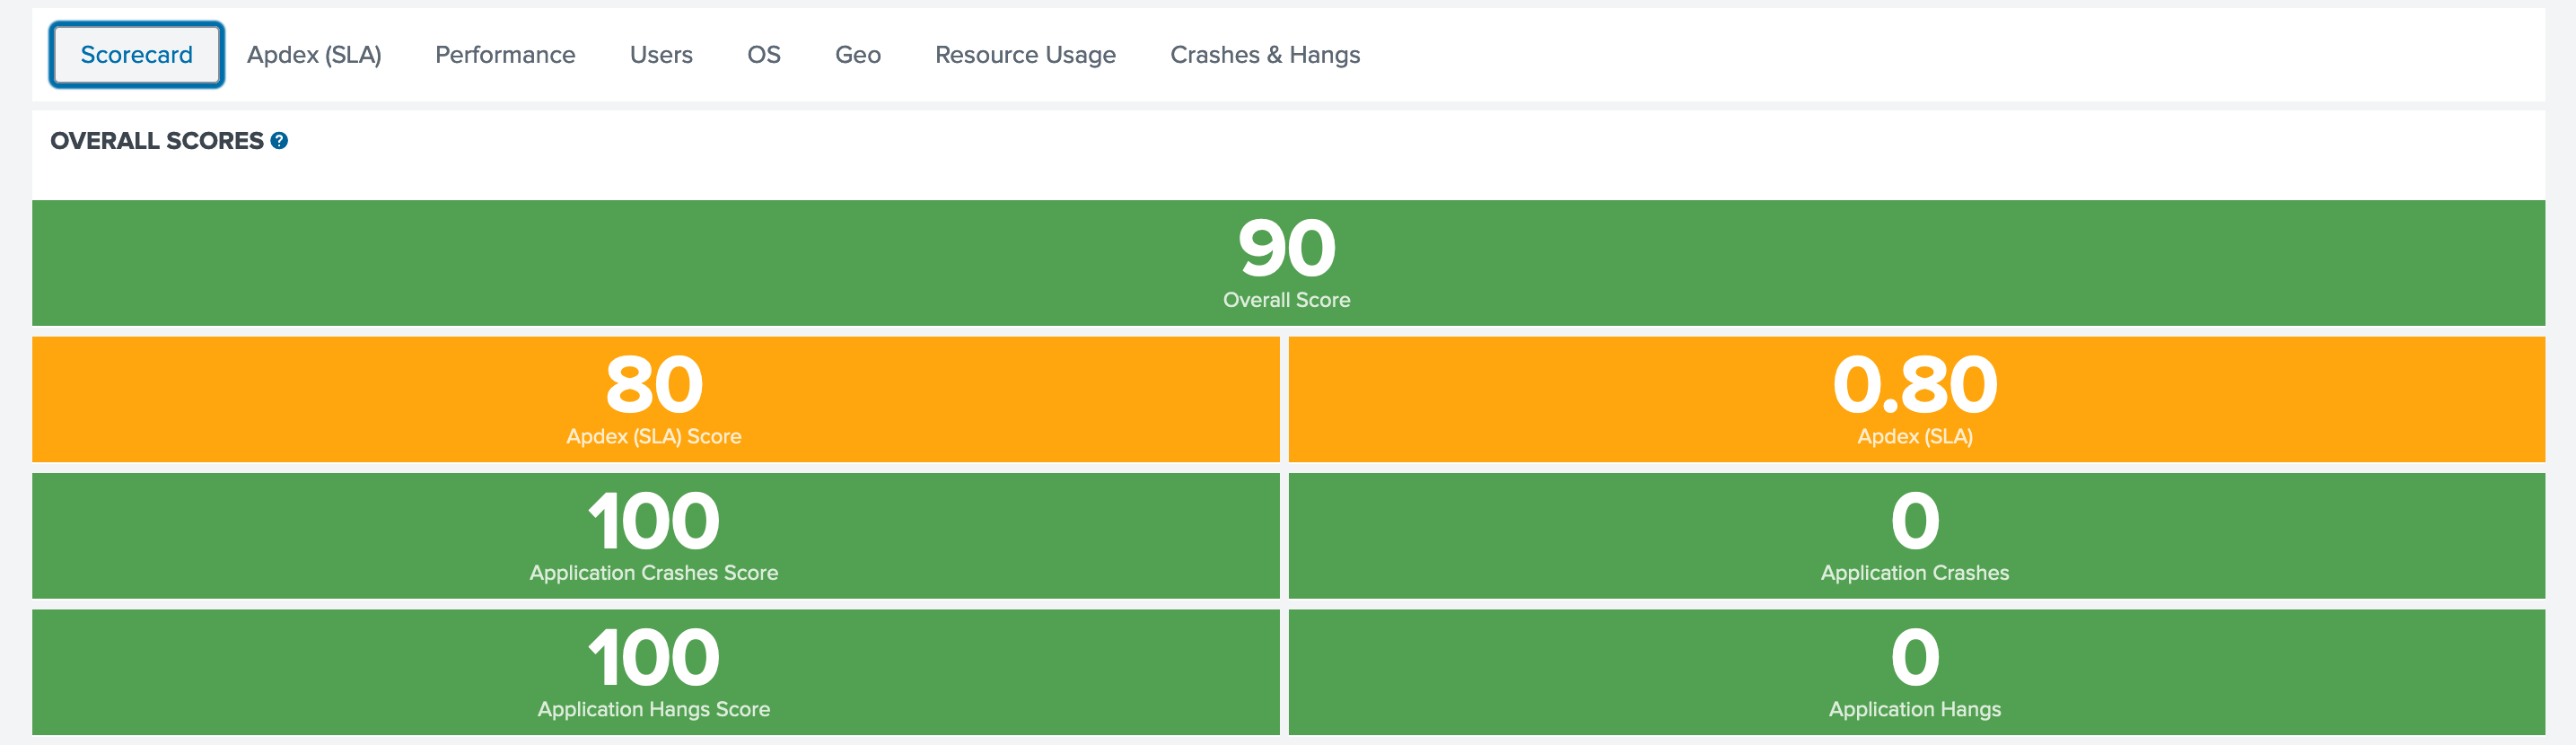
Task: Click the help icon beside Overall Scores
Action: (x=279, y=141)
